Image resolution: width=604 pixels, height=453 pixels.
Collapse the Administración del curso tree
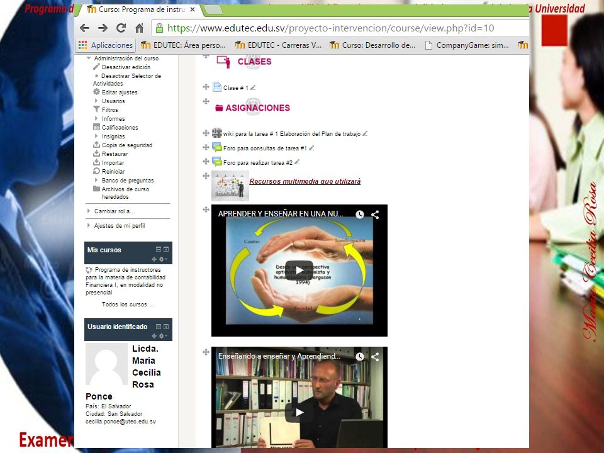point(89,58)
